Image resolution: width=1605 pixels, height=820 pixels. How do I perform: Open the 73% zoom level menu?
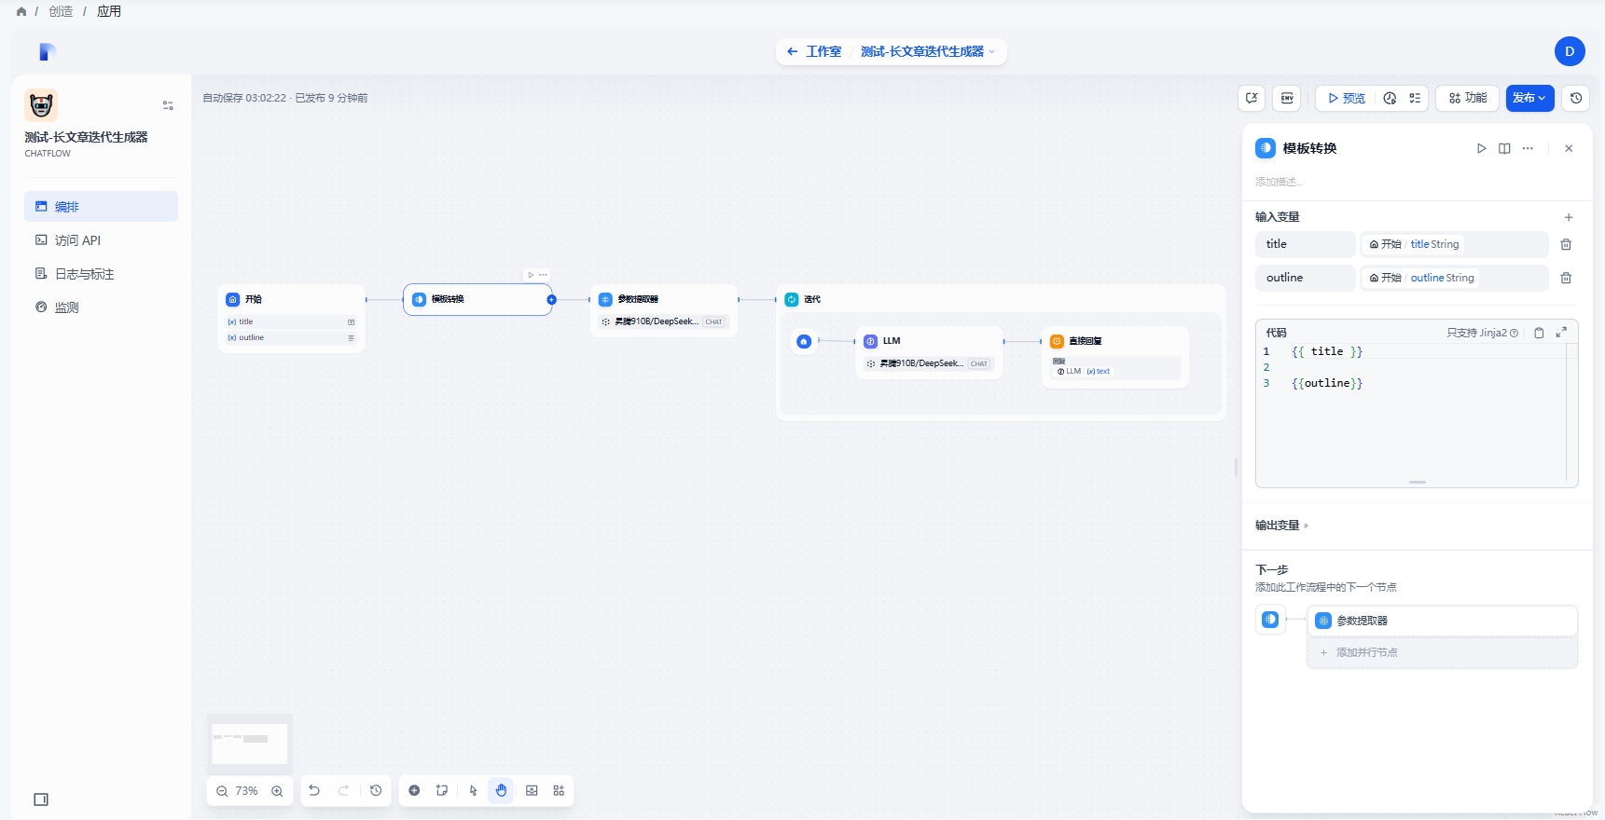tap(247, 790)
